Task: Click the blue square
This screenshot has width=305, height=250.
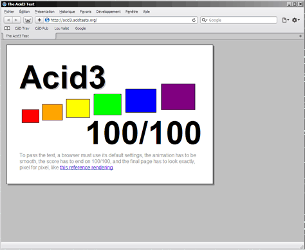Action: coord(141,101)
